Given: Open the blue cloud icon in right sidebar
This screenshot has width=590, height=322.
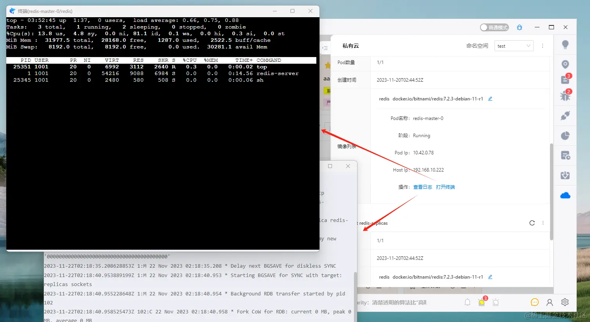Looking at the screenshot, I should 565,195.
